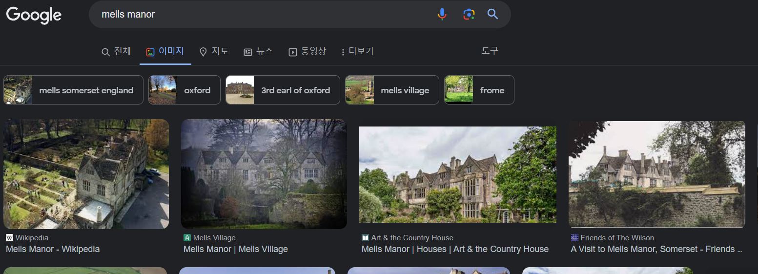Click the Art & the Country House favicon
The width and height of the screenshot is (758, 274).
pyautogui.click(x=365, y=238)
